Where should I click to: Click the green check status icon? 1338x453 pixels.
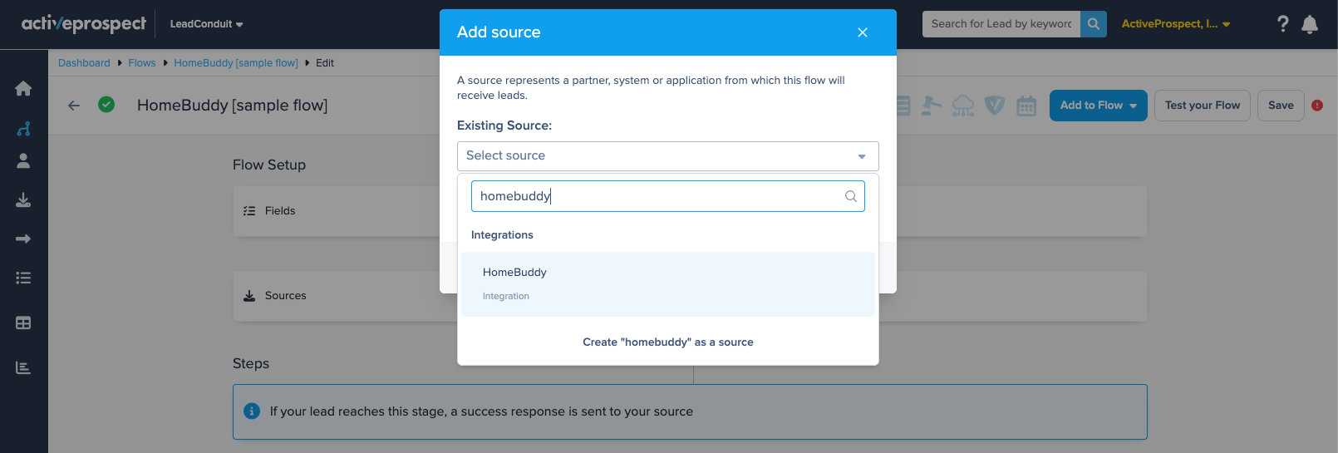(x=106, y=105)
